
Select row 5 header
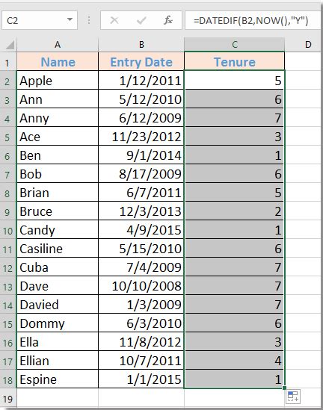click(x=8, y=137)
